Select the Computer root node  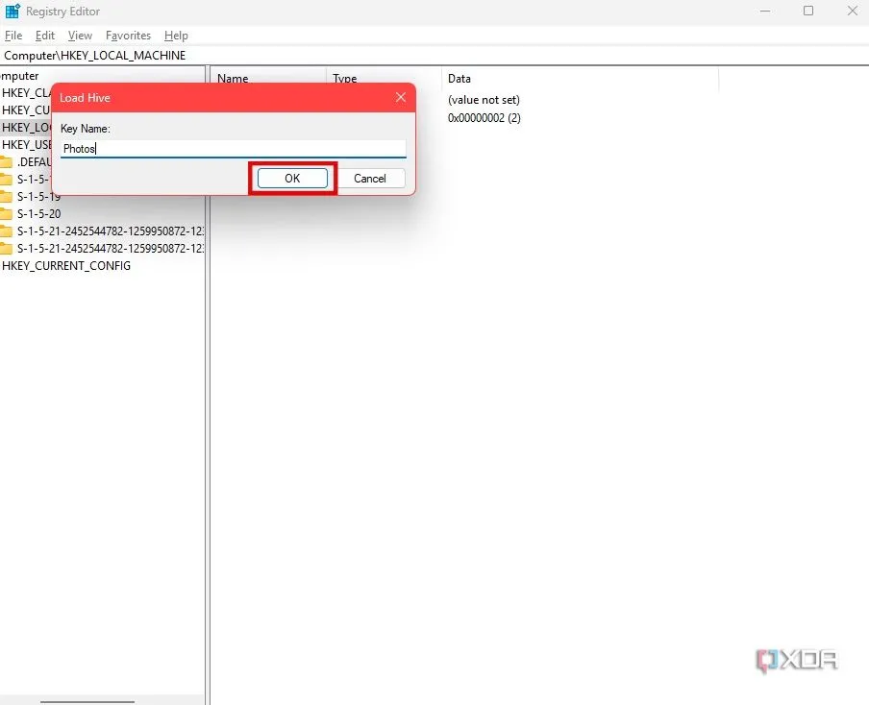(19, 76)
